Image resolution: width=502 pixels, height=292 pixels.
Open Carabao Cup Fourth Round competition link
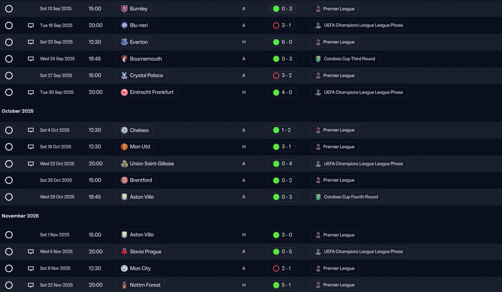pyautogui.click(x=346, y=197)
